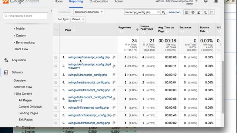
Task: Click the vertical scrollbar thumb of the report
Action: 223,88
